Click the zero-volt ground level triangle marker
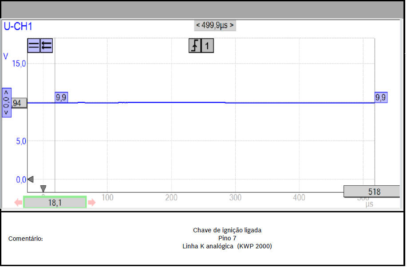The image size is (407, 267). pyautogui.click(x=30, y=179)
